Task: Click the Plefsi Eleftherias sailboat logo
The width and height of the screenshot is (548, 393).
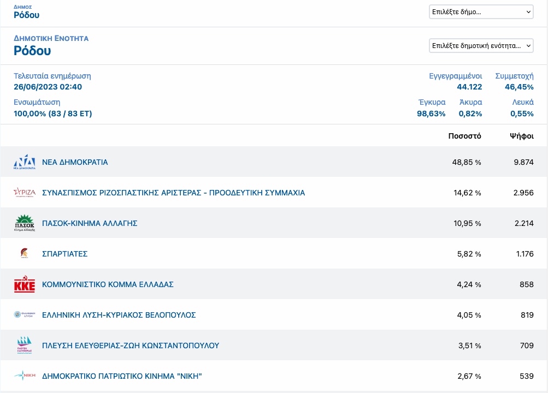Action: (25, 345)
